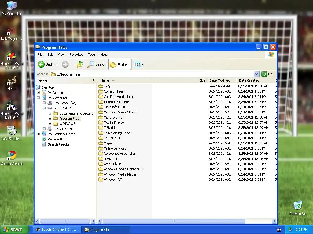Open the Views dropdown arrow

coord(142,65)
